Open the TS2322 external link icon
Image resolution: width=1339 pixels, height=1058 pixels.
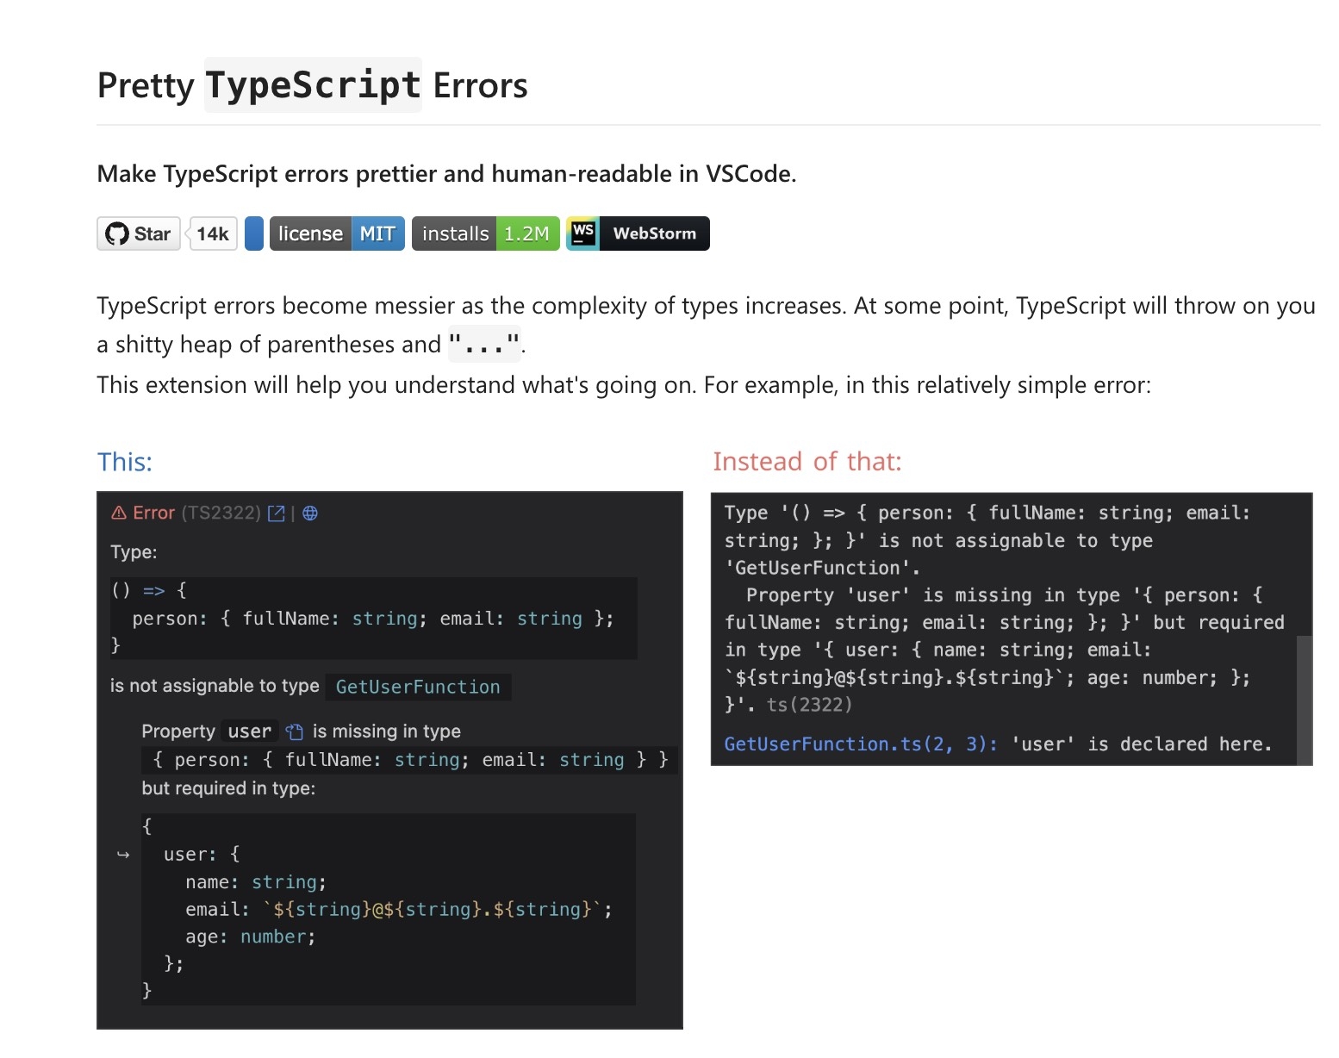pos(277,513)
